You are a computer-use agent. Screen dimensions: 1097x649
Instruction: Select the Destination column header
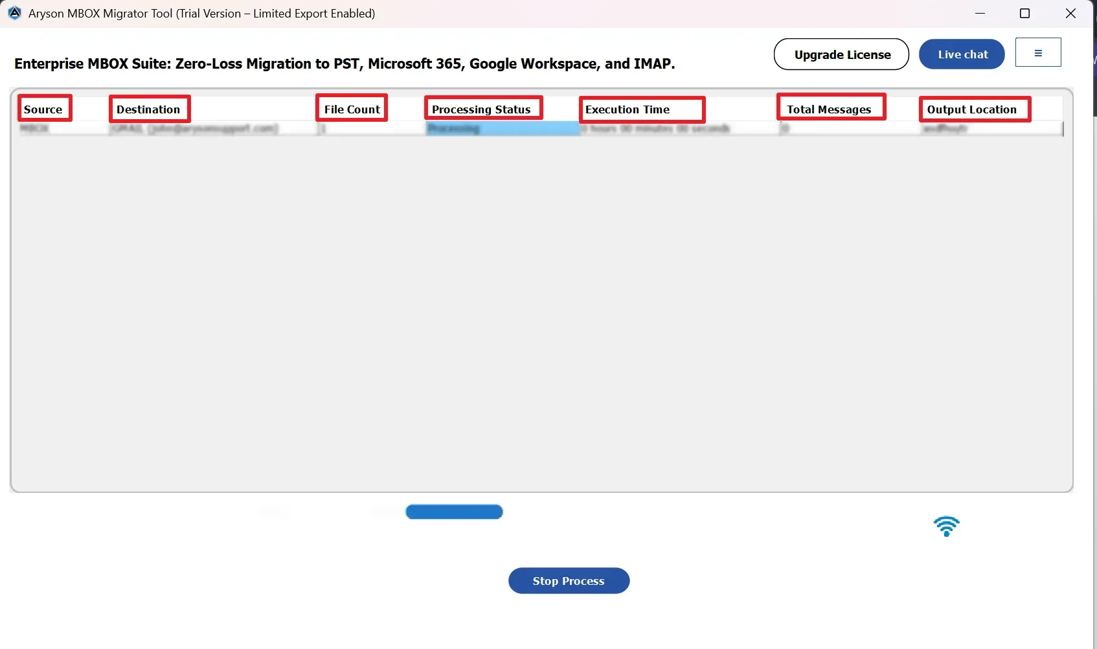[149, 109]
